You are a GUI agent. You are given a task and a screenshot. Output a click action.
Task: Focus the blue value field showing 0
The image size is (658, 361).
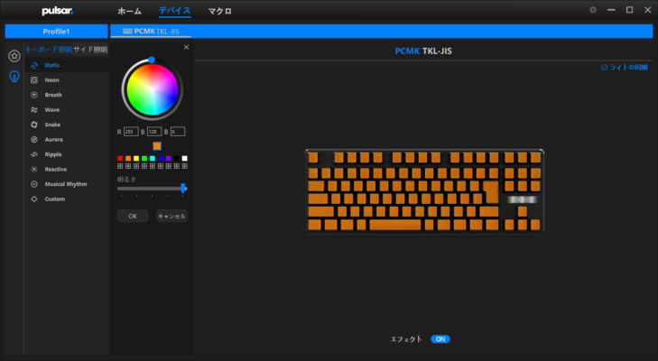[x=178, y=132]
